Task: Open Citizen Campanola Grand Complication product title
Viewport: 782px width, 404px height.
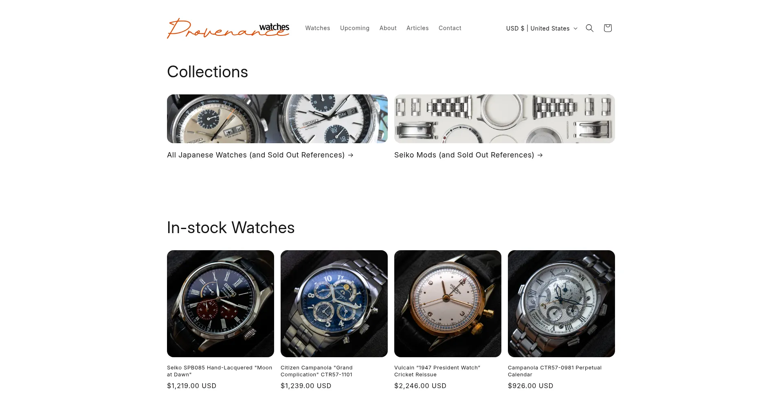Action: coord(317,371)
